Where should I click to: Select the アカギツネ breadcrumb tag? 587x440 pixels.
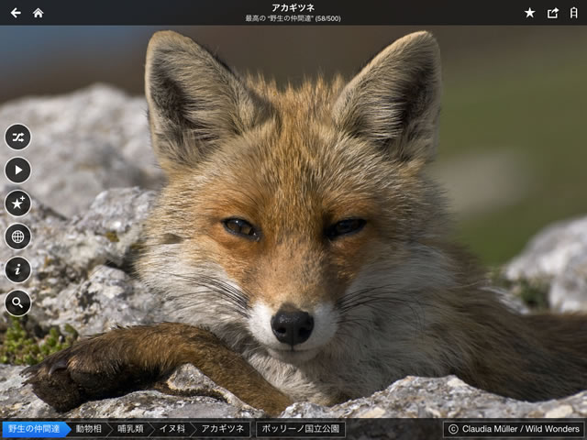[x=223, y=429]
